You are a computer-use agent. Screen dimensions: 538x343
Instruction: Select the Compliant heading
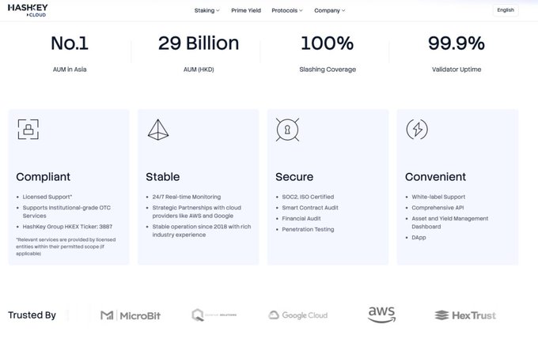[x=43, y=177]
